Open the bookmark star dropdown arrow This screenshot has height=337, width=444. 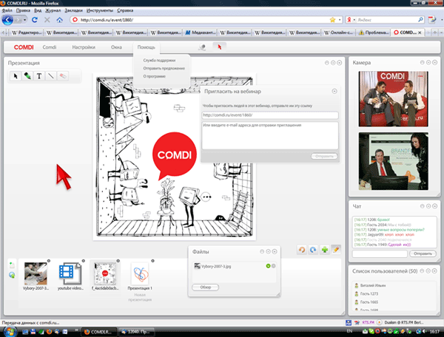coord(340,20)
